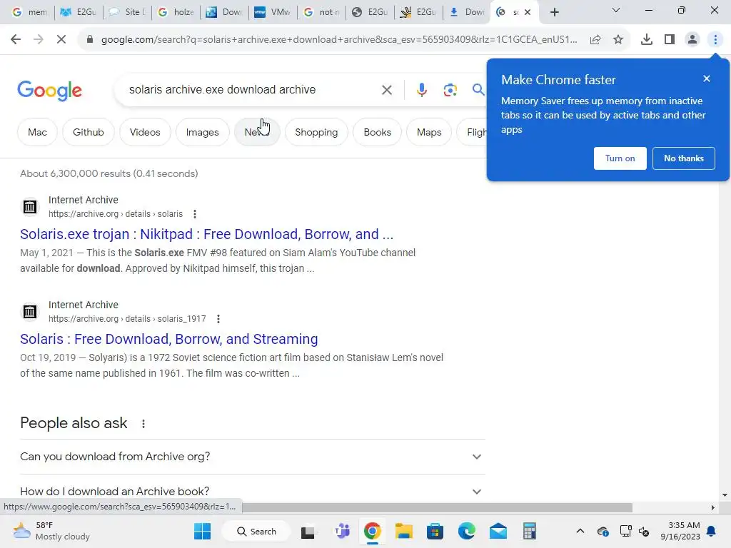
Task: Open the clock showing 3:35 AM
Action: pos(680,531)
